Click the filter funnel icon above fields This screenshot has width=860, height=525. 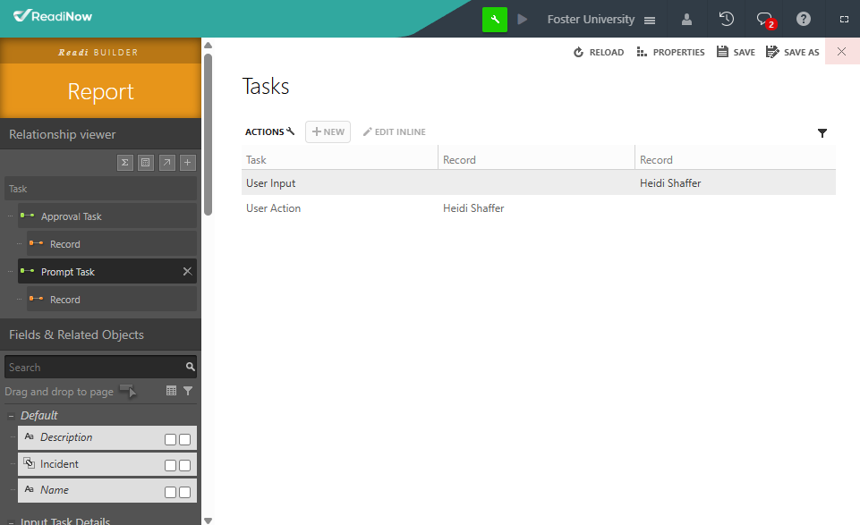tap(188, 391)
